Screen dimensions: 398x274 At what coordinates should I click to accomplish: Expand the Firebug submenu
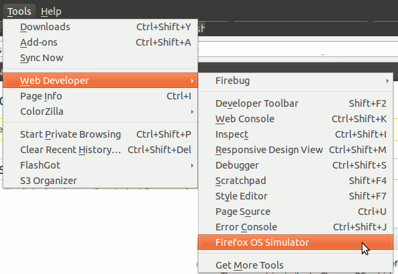tap(296, 81)
